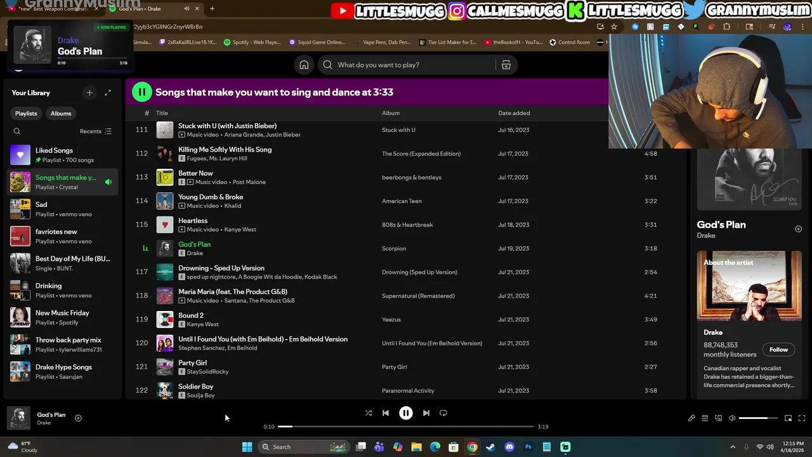812x457 pixels.
Task: Switch to the 'Best Weapon' browser tab
Action: tap(54, 9)
